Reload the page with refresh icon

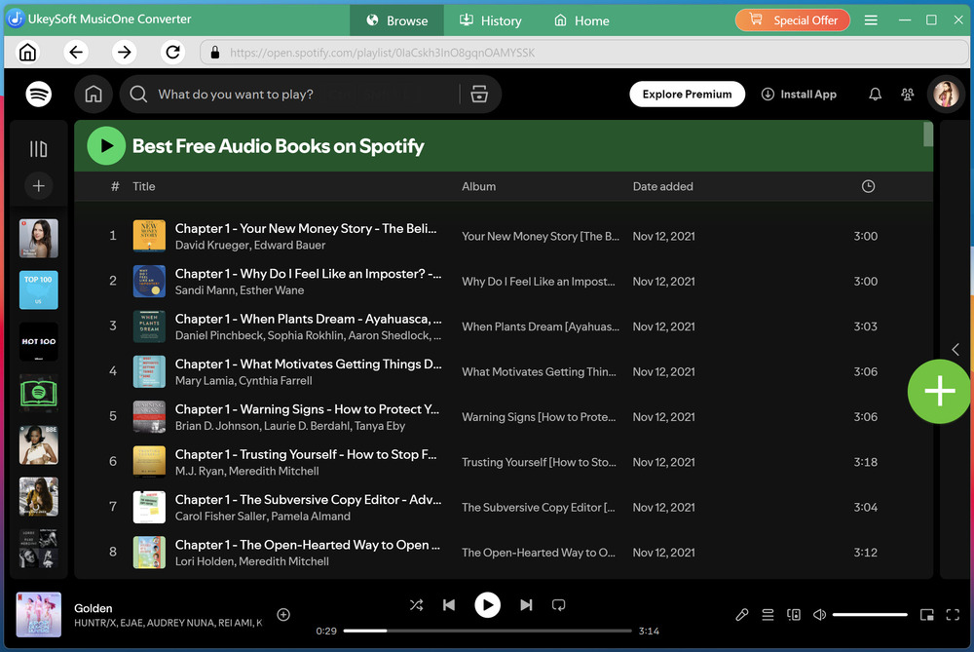pyautogui.click(x=172, y=53)
